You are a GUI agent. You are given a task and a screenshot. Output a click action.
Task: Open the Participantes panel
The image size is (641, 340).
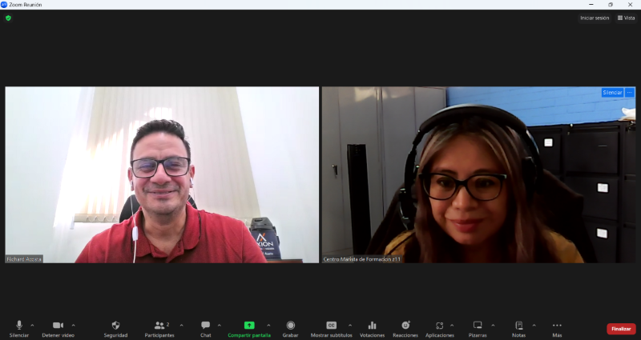tap(159, 329)
